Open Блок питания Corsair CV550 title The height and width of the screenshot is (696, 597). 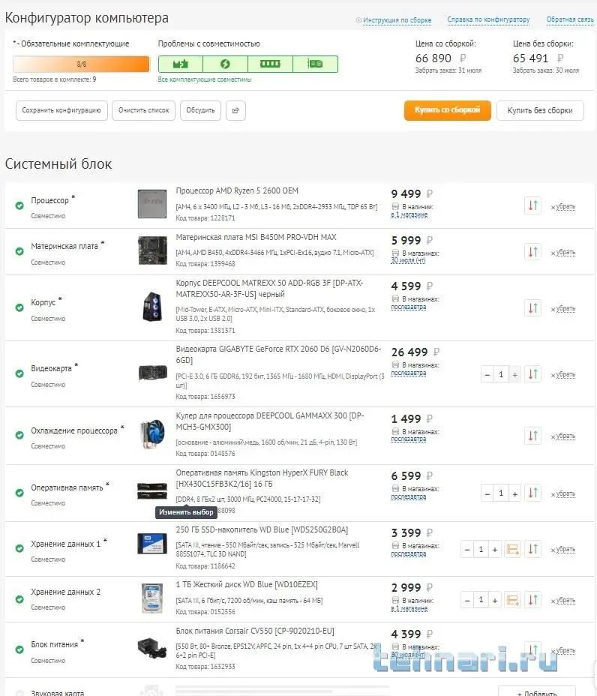[x=255, y=631]
